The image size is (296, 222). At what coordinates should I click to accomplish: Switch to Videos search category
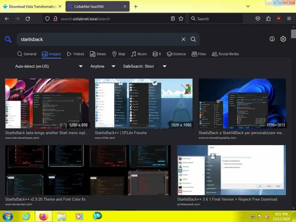76,54
